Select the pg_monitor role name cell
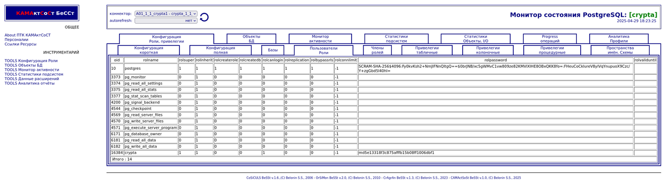Screen dimensions: 666x191 click(151, 77)
